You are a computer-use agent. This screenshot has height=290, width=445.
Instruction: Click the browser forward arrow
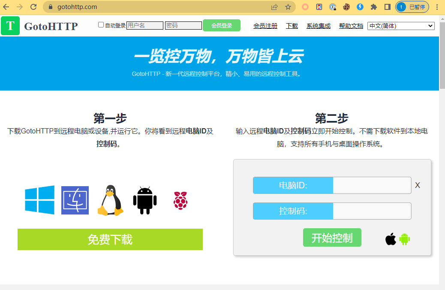[20, 7]
